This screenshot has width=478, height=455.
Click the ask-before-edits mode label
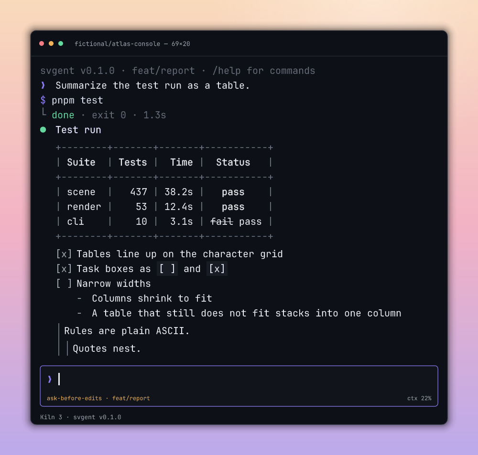tap(74, 398)
